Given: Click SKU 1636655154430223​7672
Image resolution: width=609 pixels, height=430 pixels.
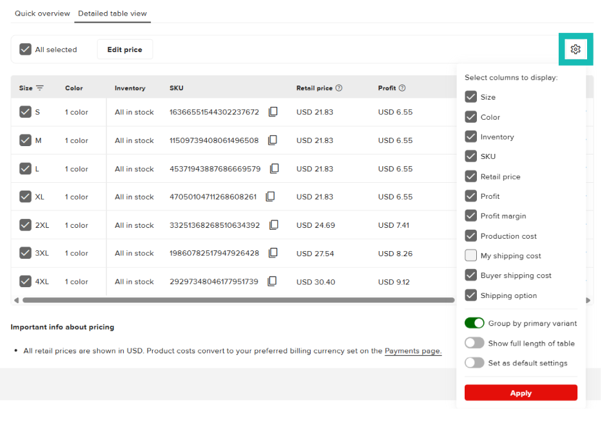Looking at the screenshot, I should 214,112.
